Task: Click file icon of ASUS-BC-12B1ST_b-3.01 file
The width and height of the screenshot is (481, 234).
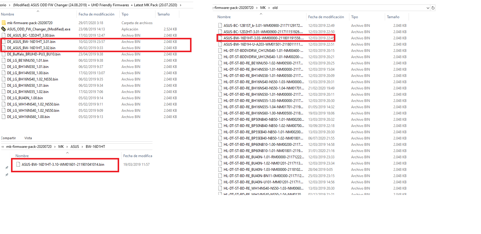Action: click(x=220, y=25)
